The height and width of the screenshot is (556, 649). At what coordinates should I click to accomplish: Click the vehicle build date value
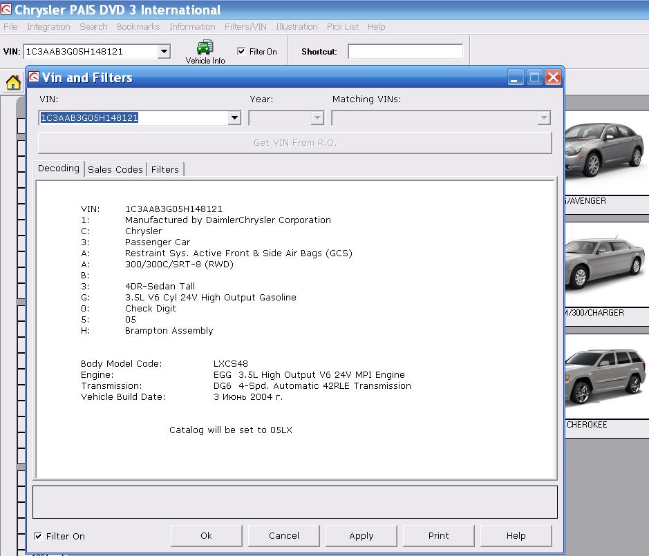248,397
